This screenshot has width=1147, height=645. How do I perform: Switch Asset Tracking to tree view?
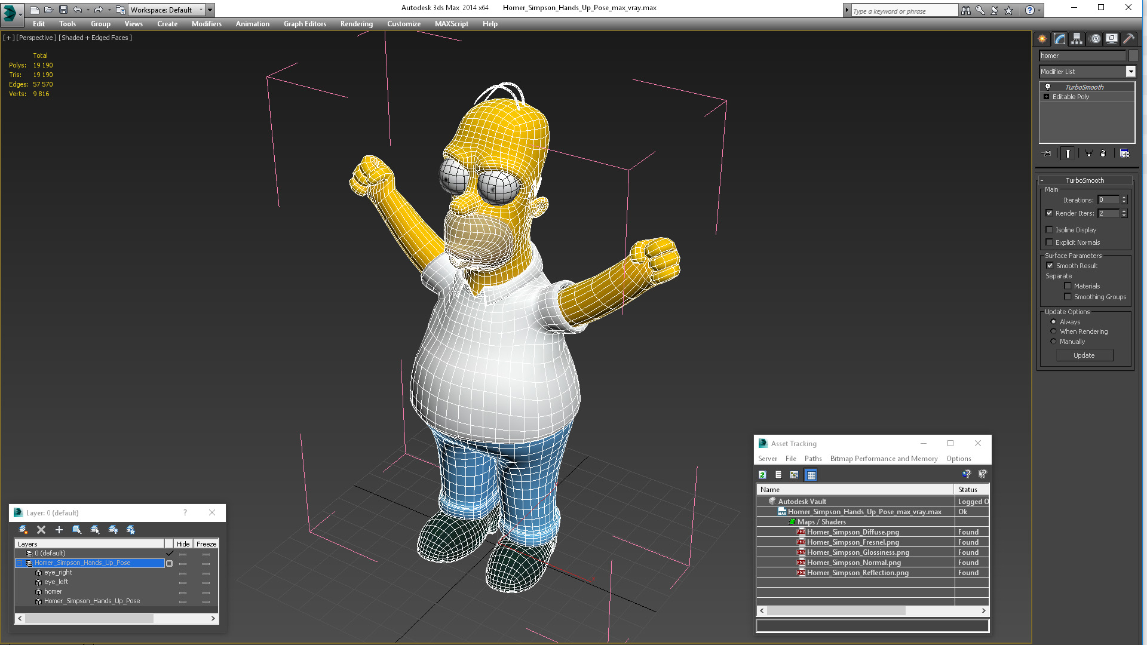(795, 475)
